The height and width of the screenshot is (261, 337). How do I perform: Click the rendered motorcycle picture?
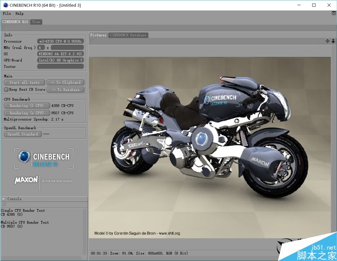(x=210, y=148)
